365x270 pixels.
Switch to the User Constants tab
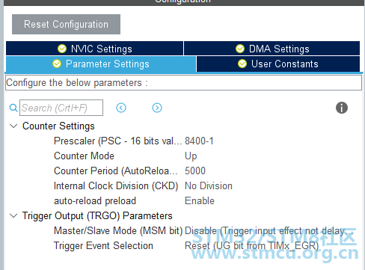(278, 64)
